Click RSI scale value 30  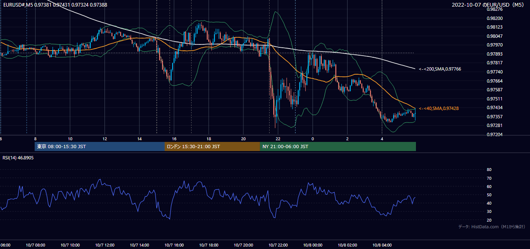tap(489, 212)
